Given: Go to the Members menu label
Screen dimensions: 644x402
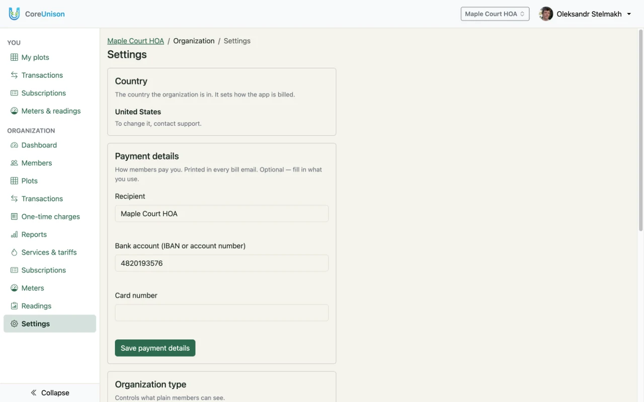Looking at the screenshot, I should [x=37, y=163].
